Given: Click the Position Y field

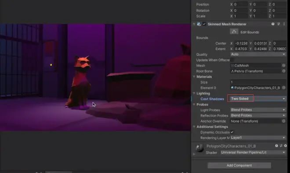Looking at the screenshot, I should pos(260,4).
